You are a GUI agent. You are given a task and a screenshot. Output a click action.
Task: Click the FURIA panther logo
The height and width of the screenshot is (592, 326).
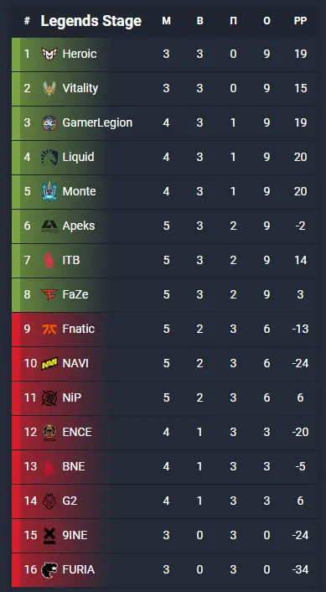pyautogui.click(x=49, y=569)
